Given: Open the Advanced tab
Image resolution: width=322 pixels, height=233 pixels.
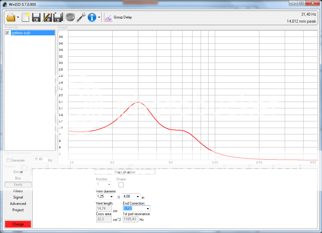Looking at the screenshot, I should click(x=18, y=204).
